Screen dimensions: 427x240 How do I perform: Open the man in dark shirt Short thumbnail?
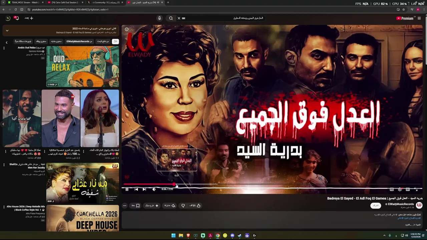[x=60, y=118]
